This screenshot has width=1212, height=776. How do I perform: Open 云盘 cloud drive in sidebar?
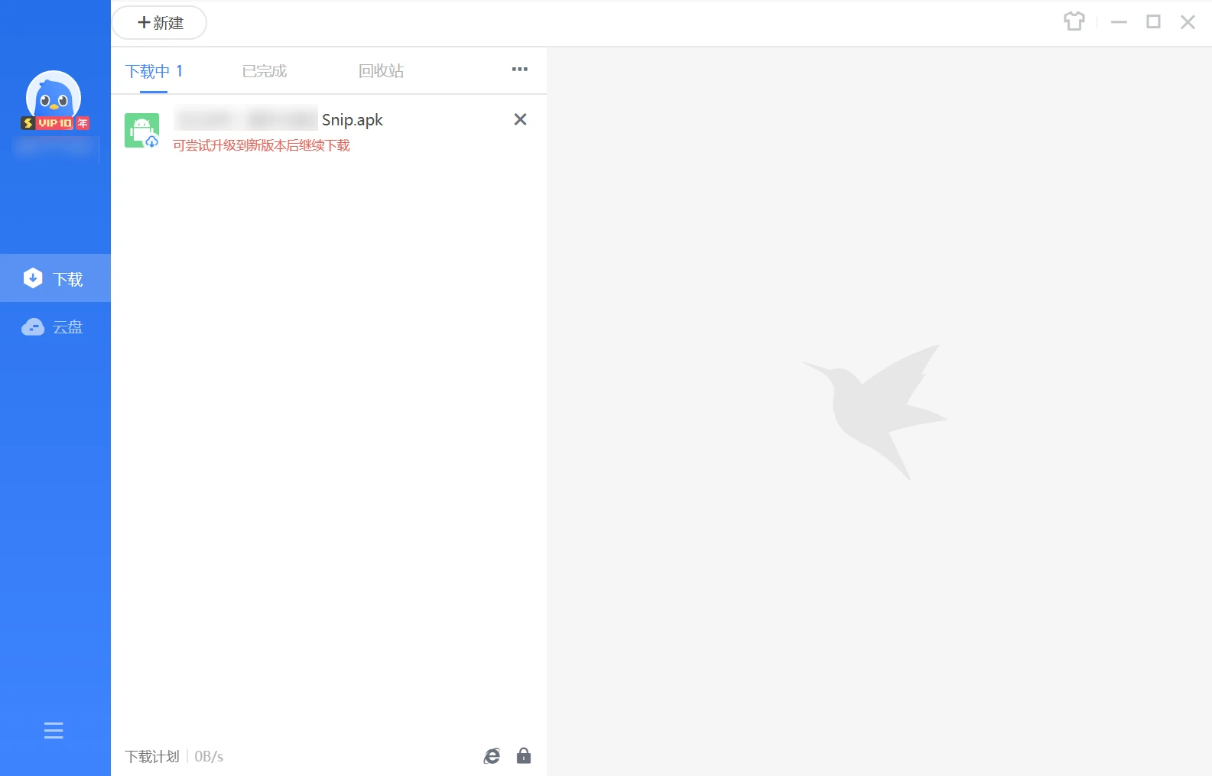(x=55, y=327)
